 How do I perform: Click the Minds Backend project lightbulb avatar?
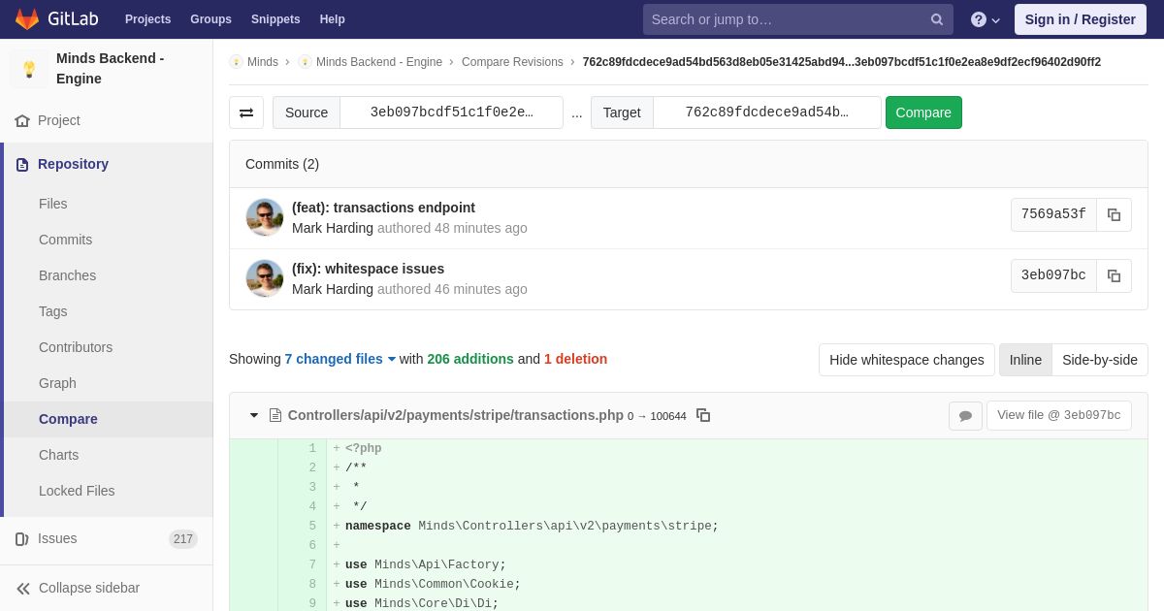(x=29, y=69)
